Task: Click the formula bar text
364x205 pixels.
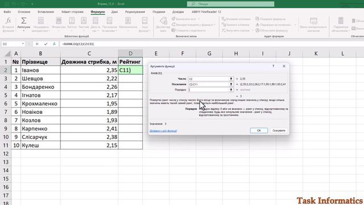Action: (78, 44)
